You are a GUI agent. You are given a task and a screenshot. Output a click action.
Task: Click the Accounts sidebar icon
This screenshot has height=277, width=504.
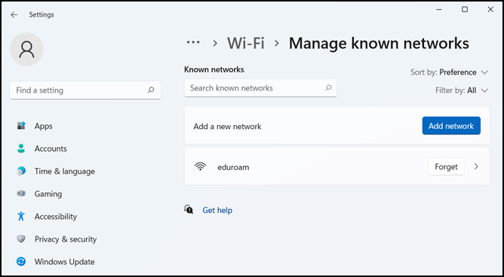[21, 149]
